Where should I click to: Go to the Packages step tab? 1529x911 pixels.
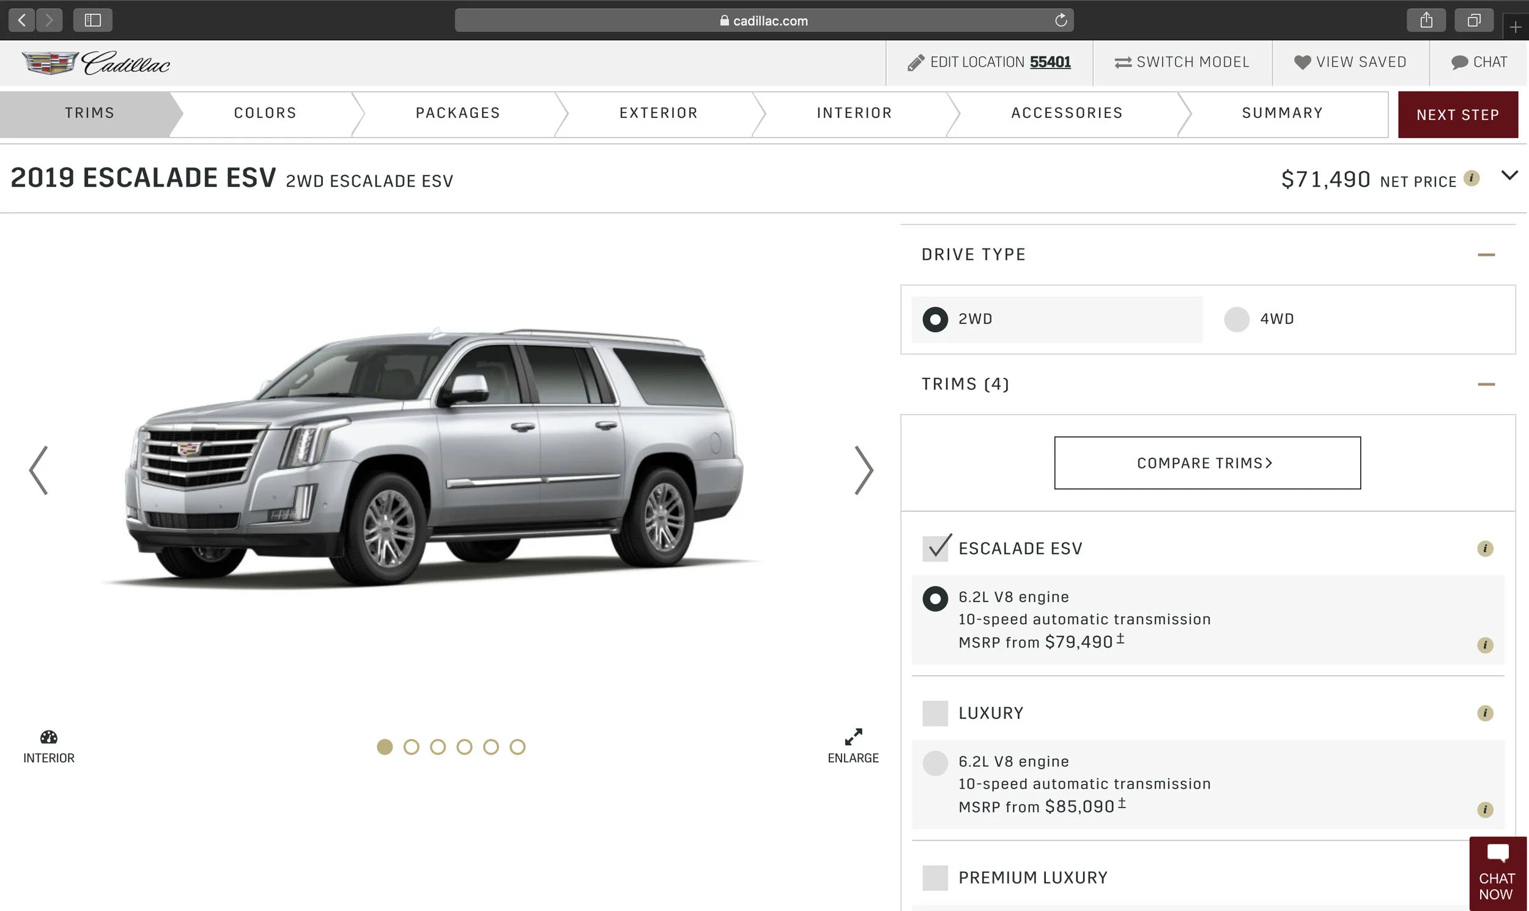click(x=458, y=114)
